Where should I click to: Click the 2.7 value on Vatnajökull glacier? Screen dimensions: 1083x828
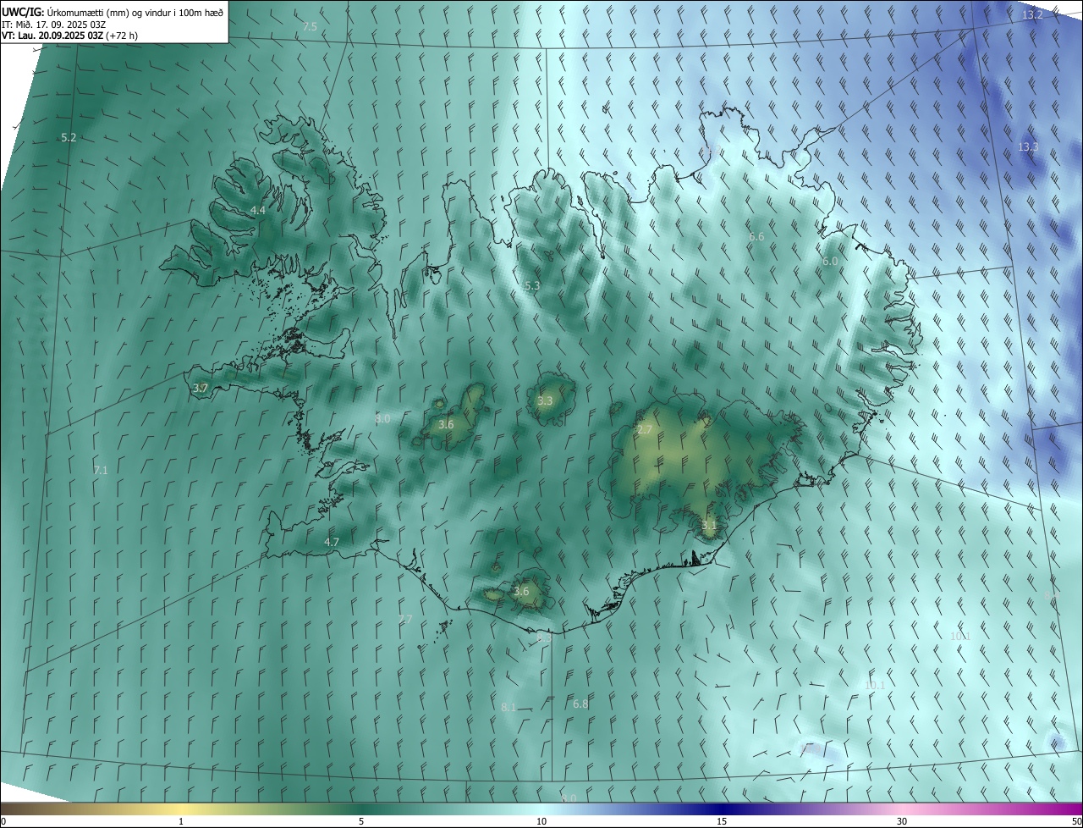pyautogui.click(x=645, y=430)
